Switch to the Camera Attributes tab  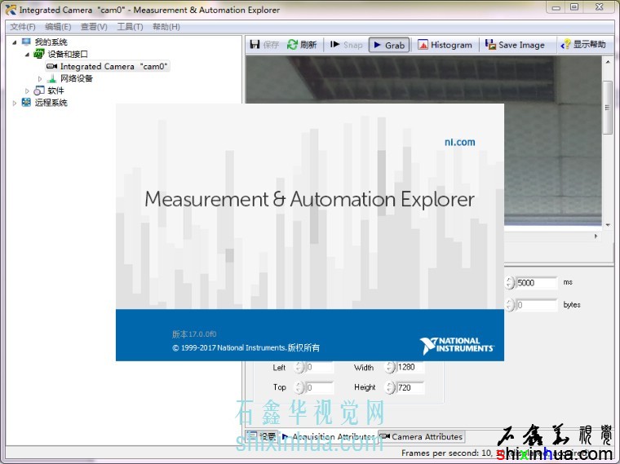(422, 437)
